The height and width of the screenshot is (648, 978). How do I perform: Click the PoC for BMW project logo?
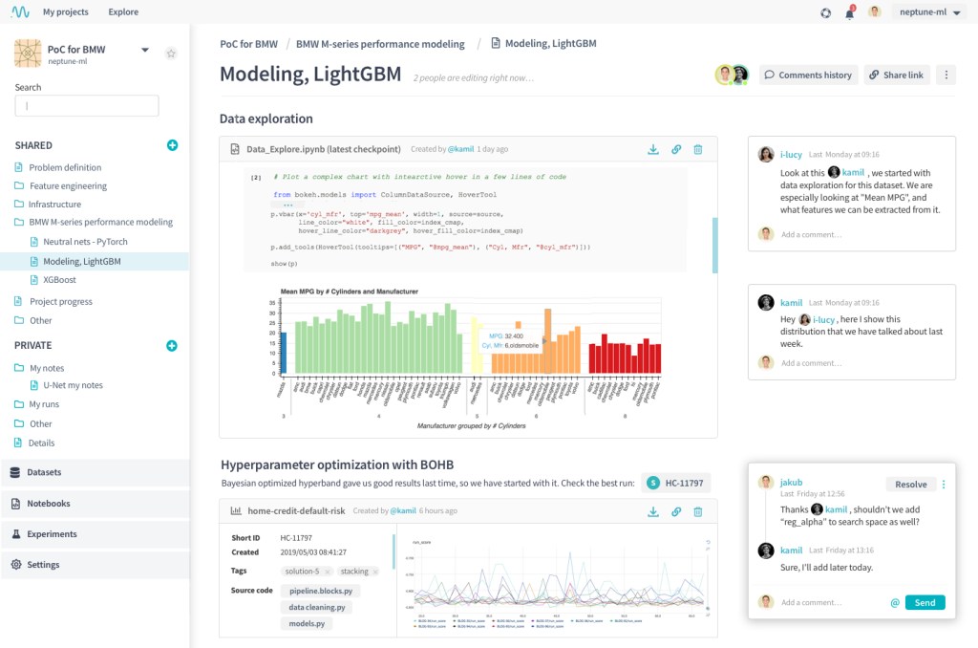tap(28, 54)
